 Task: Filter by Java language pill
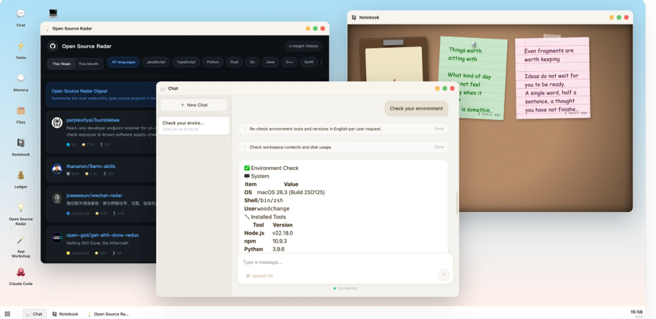(270, 62)
